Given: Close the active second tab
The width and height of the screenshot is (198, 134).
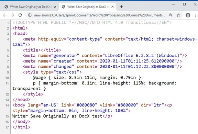Looking at the screenshot, I should (112, 7).
